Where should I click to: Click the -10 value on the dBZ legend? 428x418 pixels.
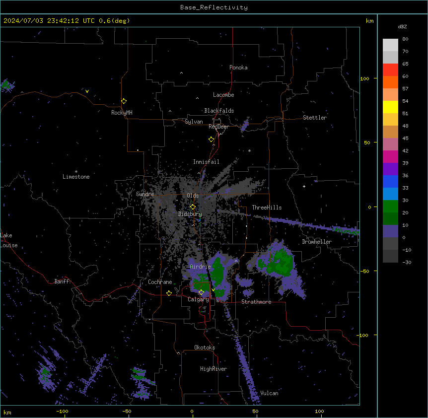407,250
